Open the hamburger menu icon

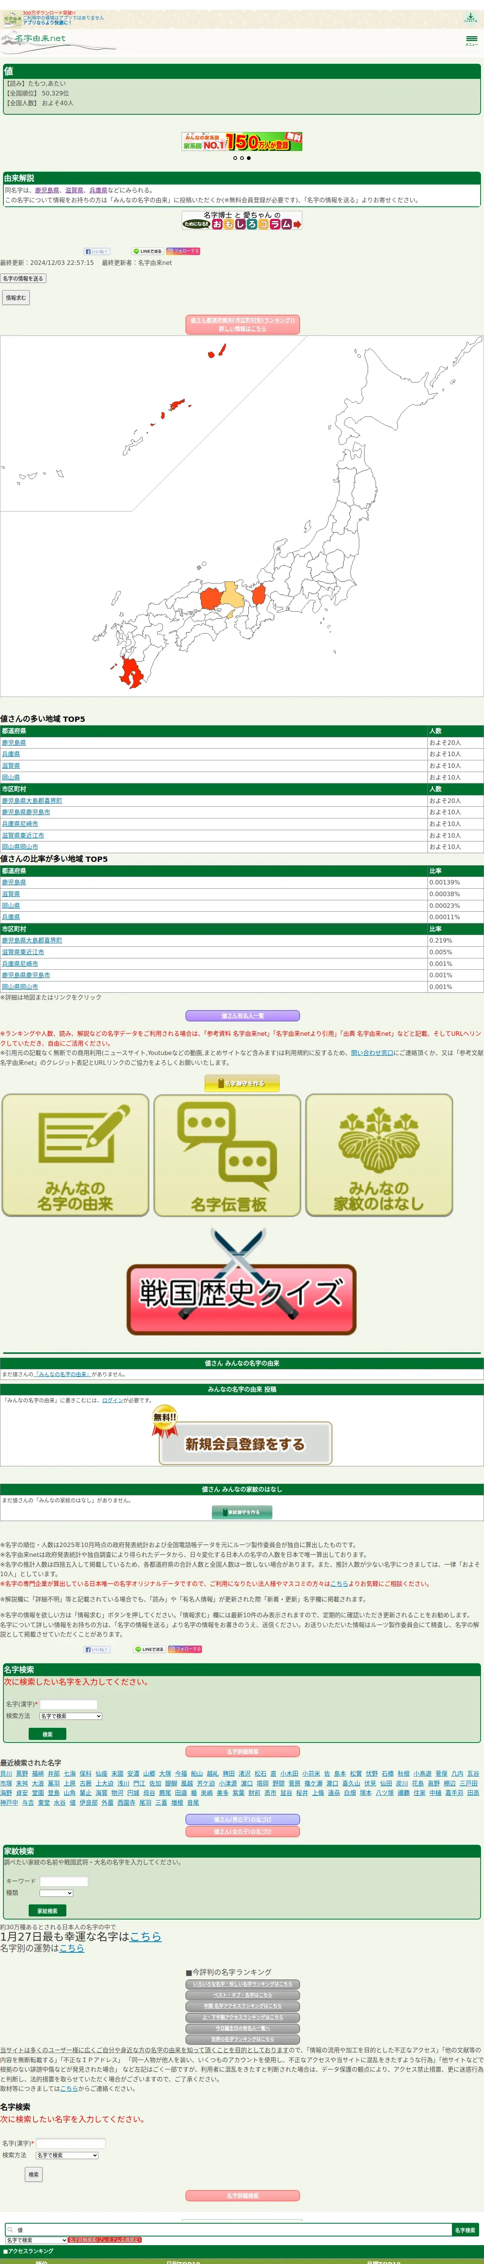tap(472, 40)
